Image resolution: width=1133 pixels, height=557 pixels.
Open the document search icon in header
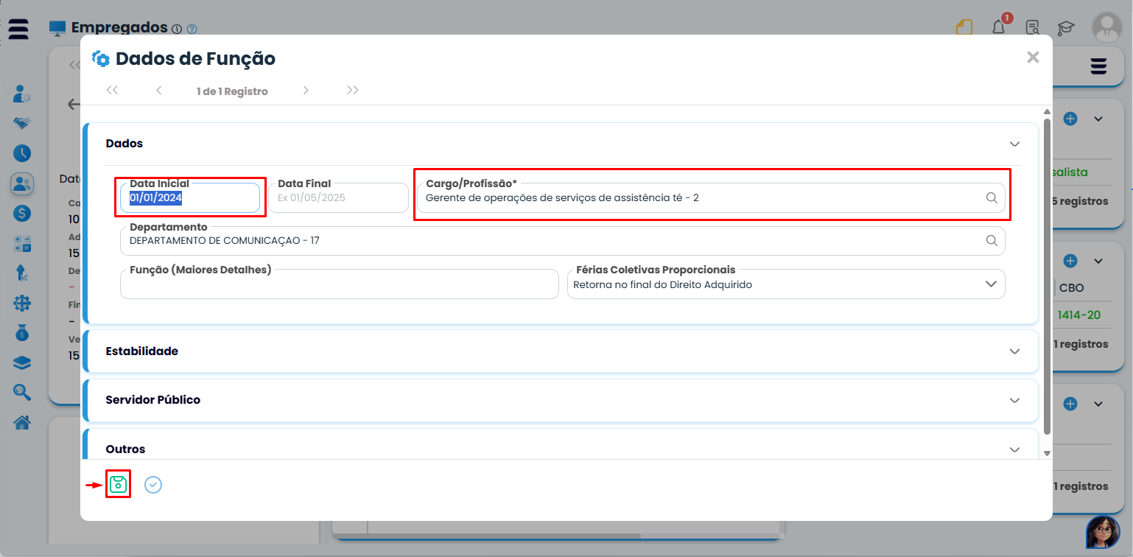[x=1033, y=28]
